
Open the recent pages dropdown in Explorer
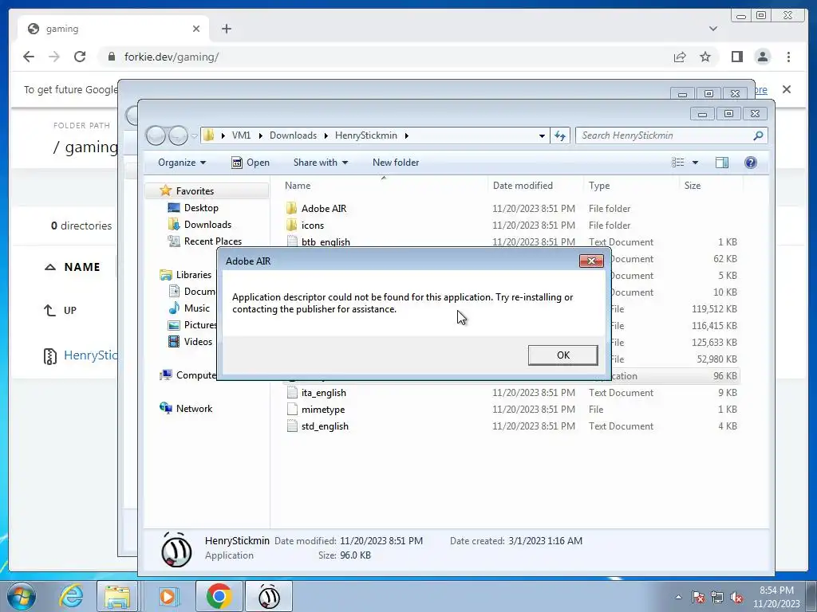[x=194, y=135]
